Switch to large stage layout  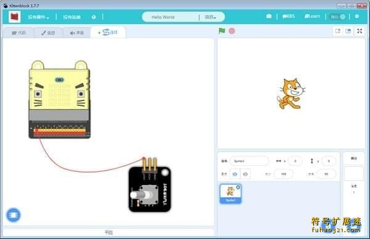348,31
